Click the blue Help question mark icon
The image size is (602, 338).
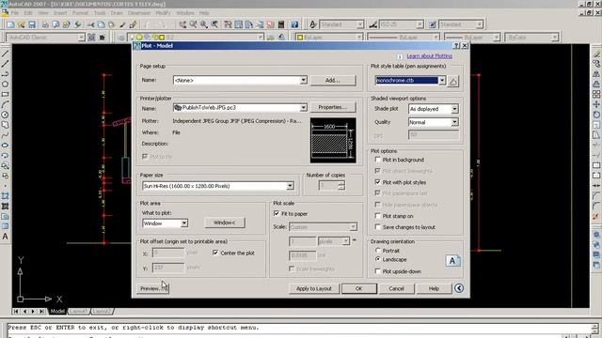tap(294, 24)
